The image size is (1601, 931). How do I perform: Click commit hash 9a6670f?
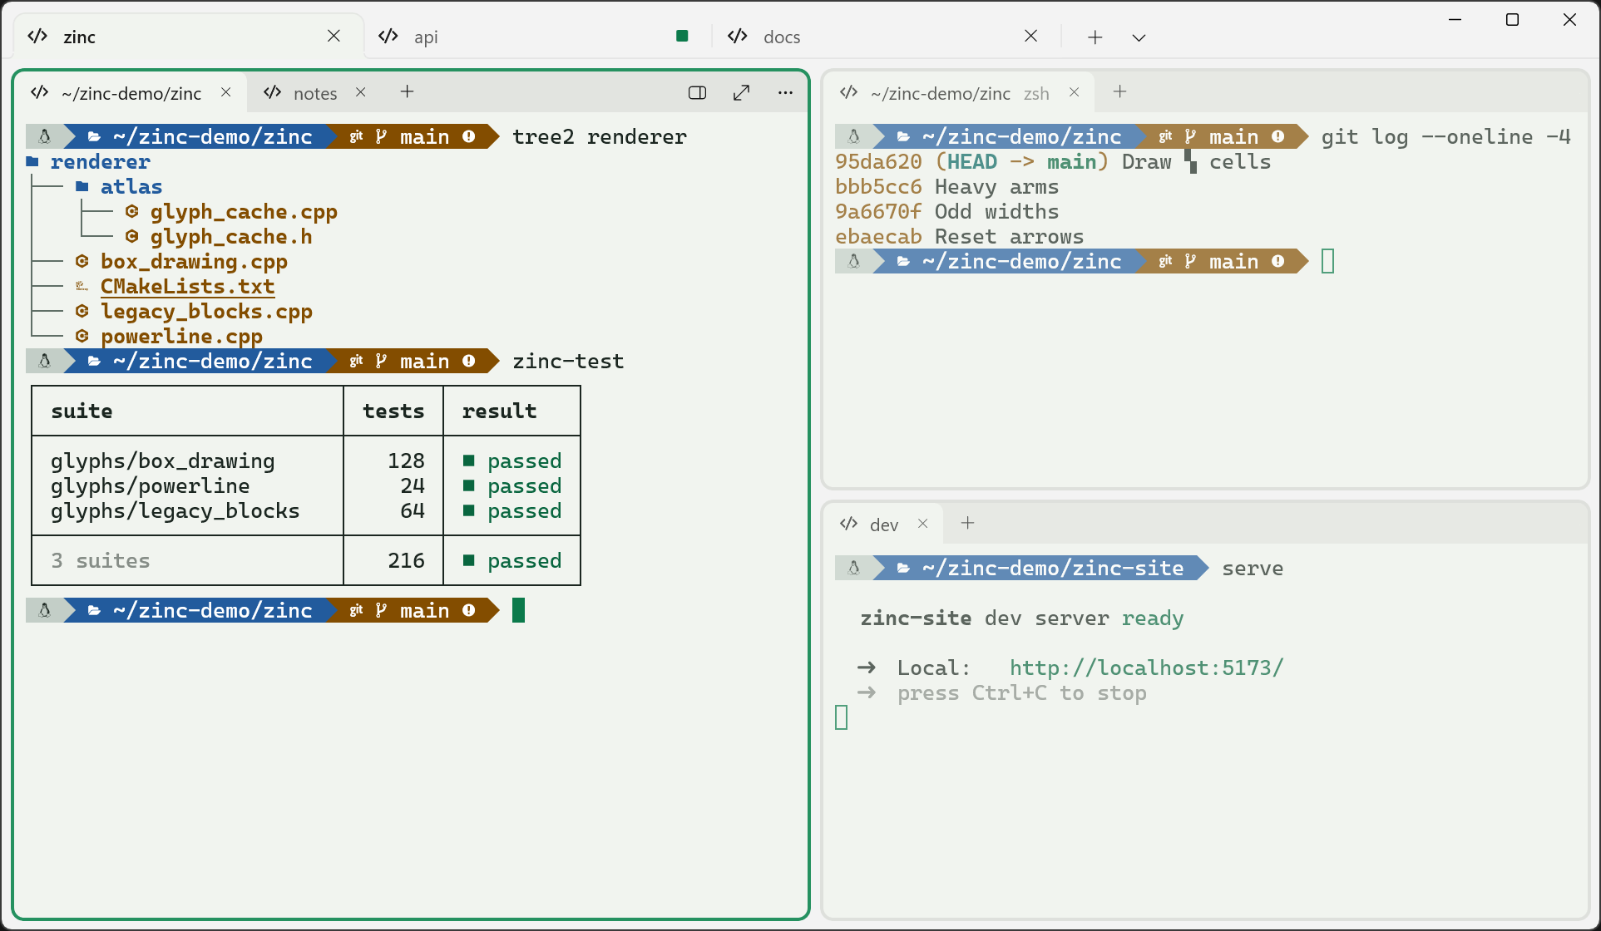878,212
